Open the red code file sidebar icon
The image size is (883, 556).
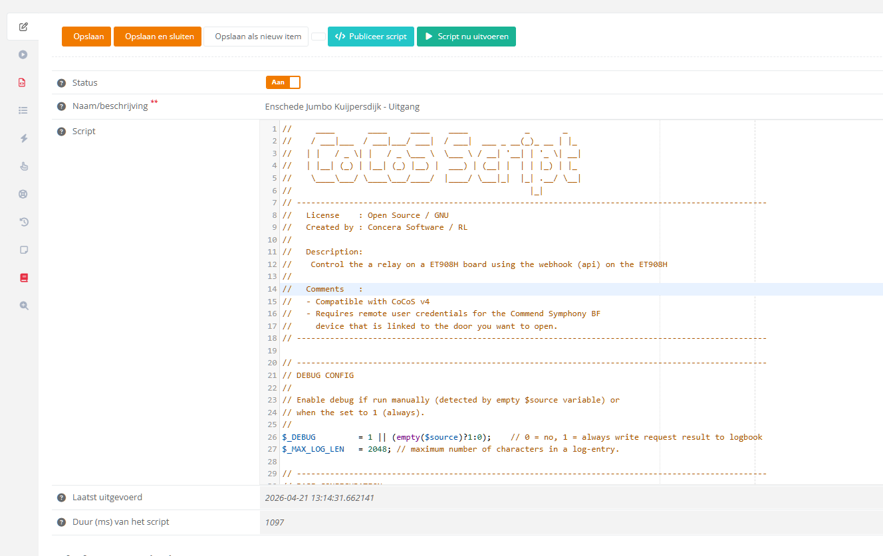click(23, 82)
